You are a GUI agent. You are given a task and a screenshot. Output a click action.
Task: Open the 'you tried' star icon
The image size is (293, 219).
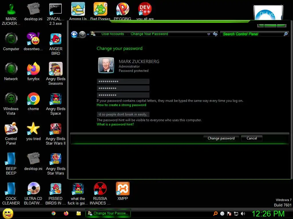point(33,131)
